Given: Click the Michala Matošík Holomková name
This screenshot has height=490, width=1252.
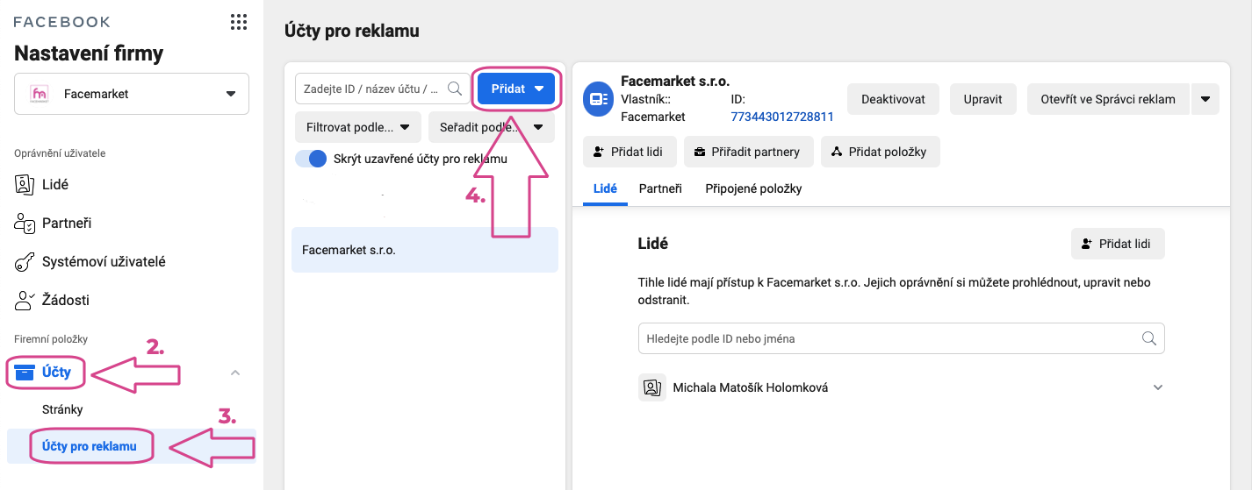Looking at the screenshot, I should tap(751, 387).
